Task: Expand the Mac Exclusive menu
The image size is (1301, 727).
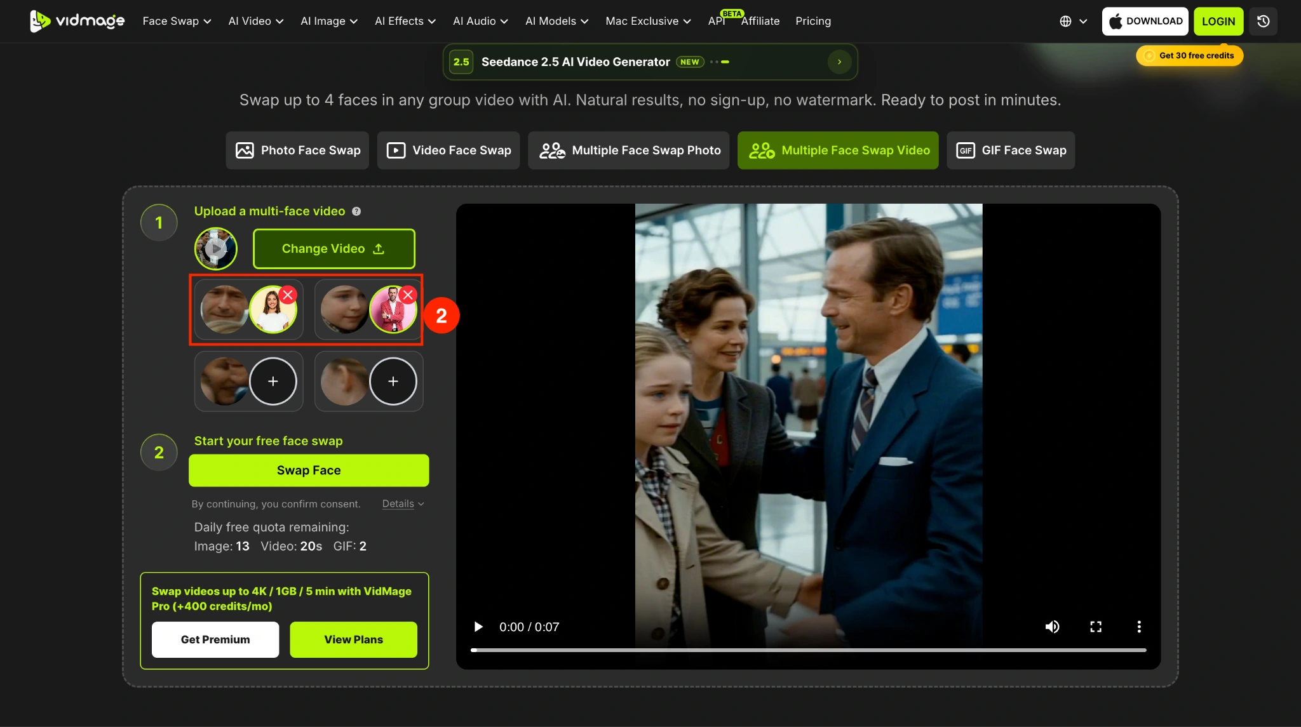Action: tap(648, 21)
